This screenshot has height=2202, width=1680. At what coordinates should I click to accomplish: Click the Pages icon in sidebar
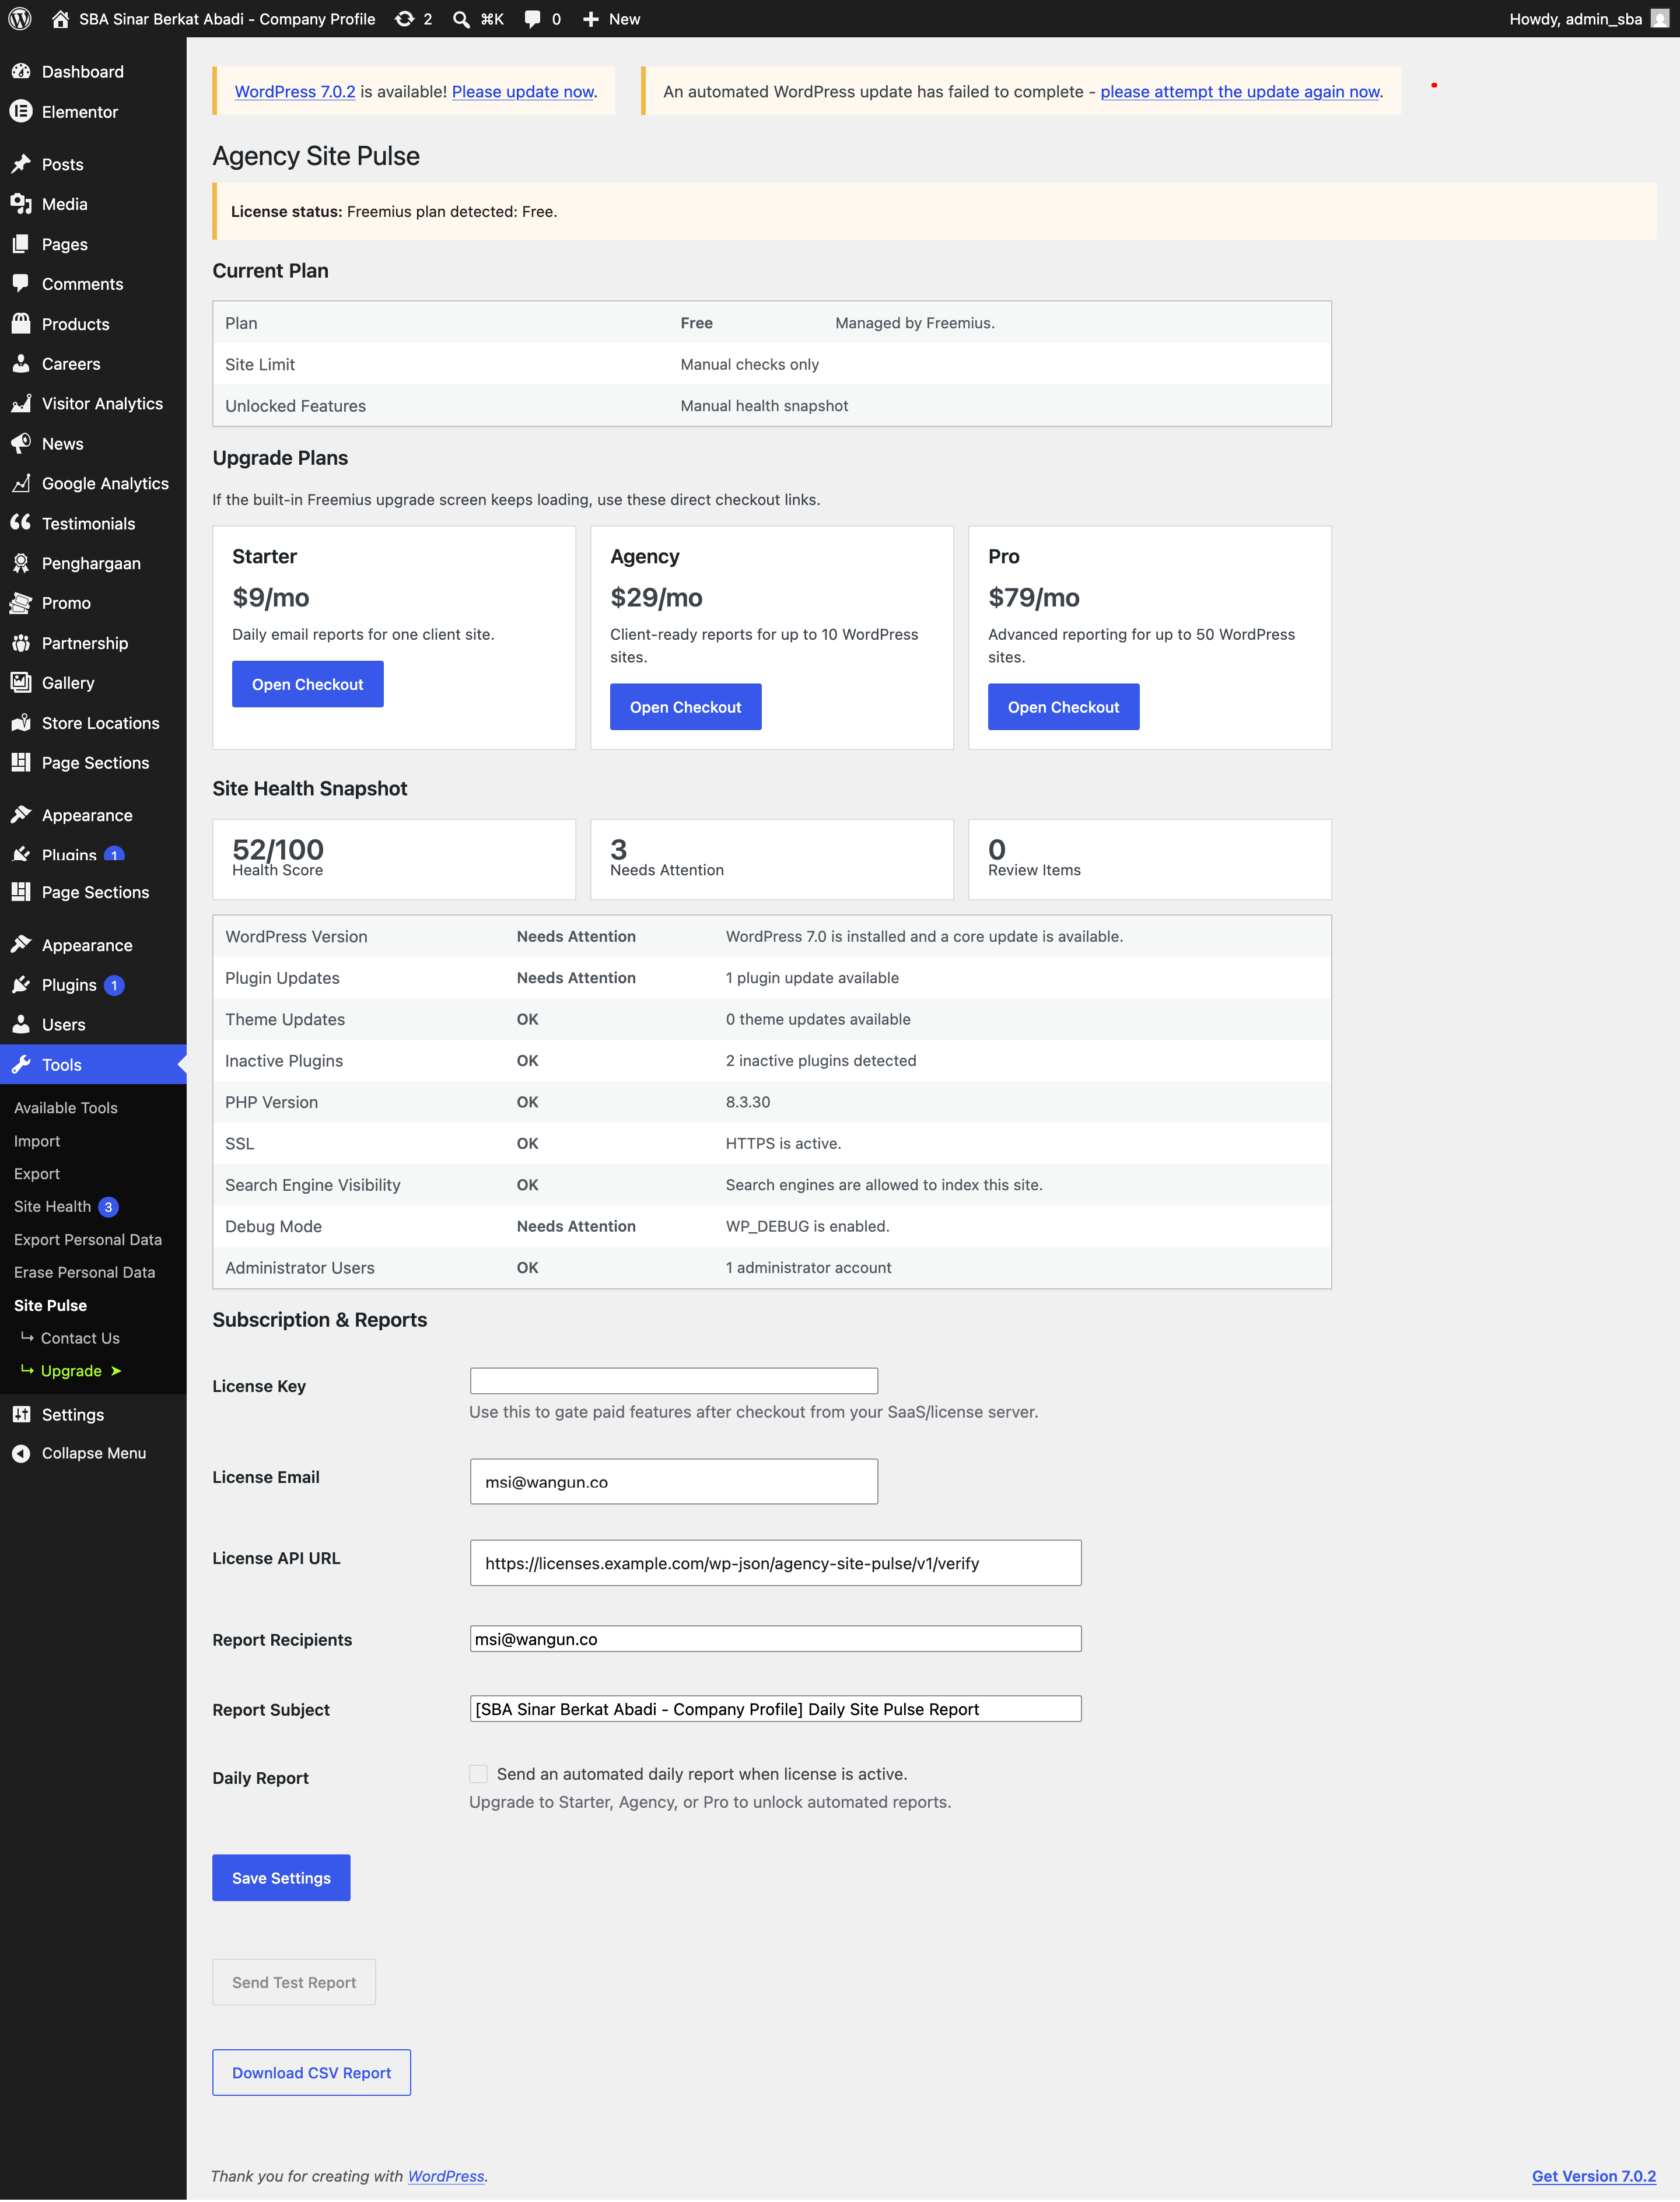pyautogui.click(x=21, y=244)
